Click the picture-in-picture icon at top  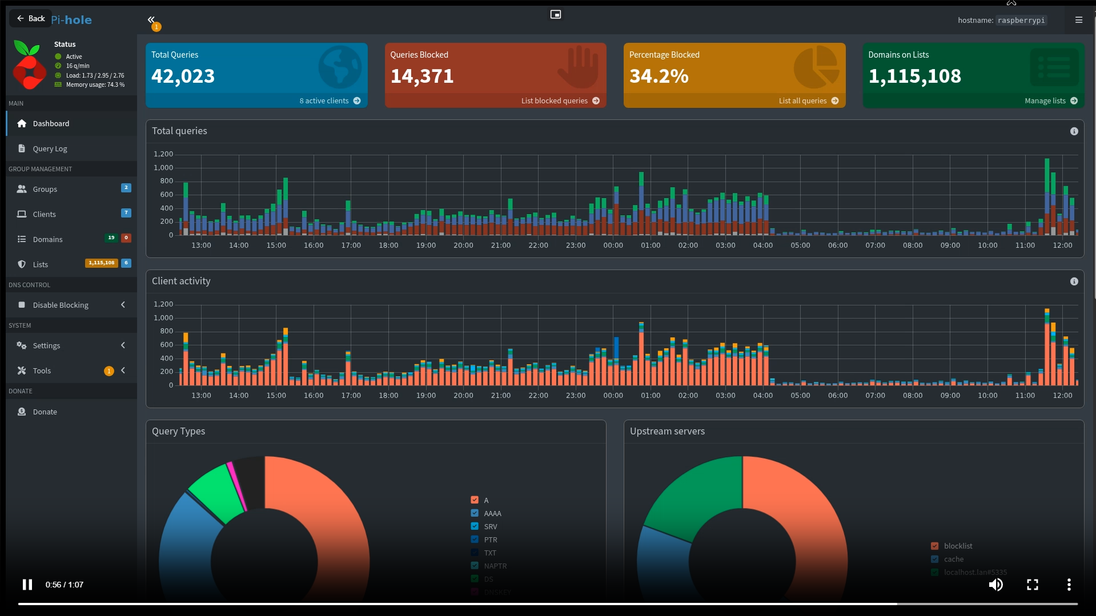point(555,14)
